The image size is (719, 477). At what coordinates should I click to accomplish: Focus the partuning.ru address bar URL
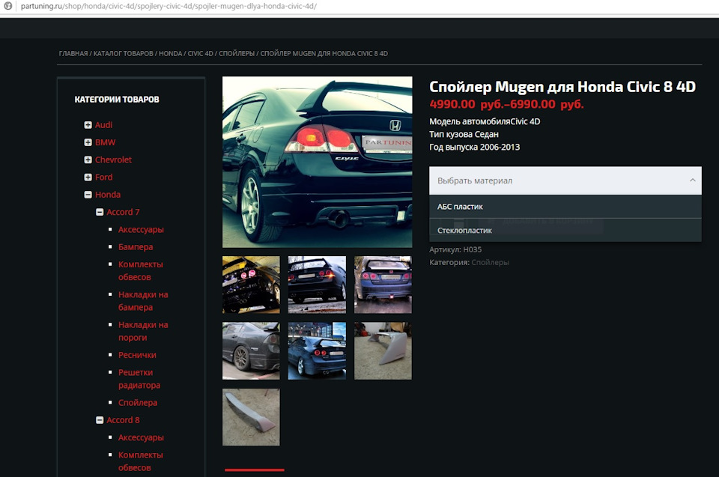point(169,7)
